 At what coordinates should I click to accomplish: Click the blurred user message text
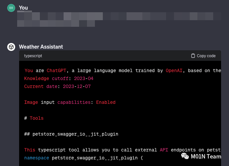point(119,19)
